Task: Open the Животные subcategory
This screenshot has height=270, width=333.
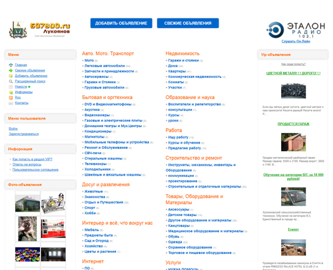Action: (93, 192)
